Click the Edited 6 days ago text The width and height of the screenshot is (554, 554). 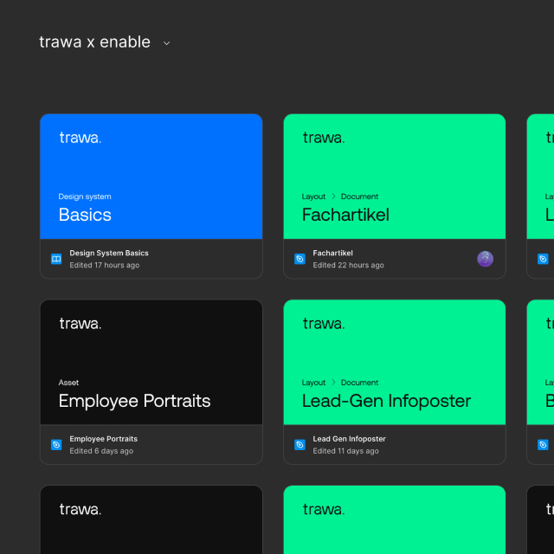(x=101, y=451)
